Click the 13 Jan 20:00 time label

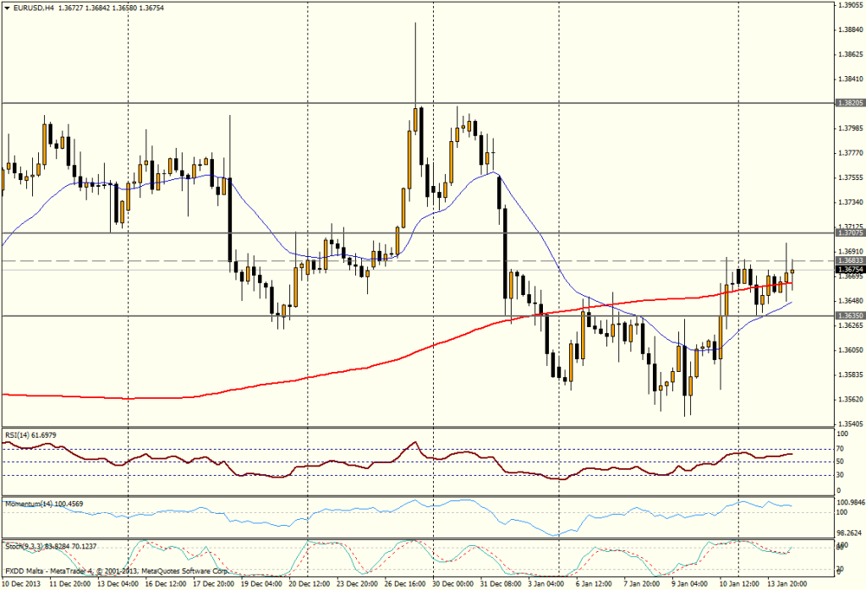[x=790, y=584]
